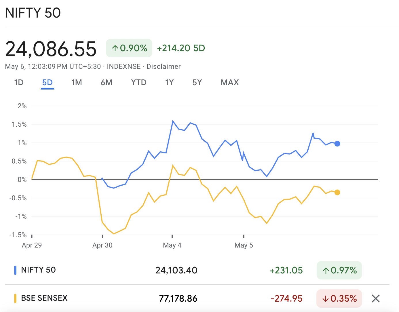Screen dimensions: 399x312
Task: Select the 1D time range tab
Action: pos(19,83)
